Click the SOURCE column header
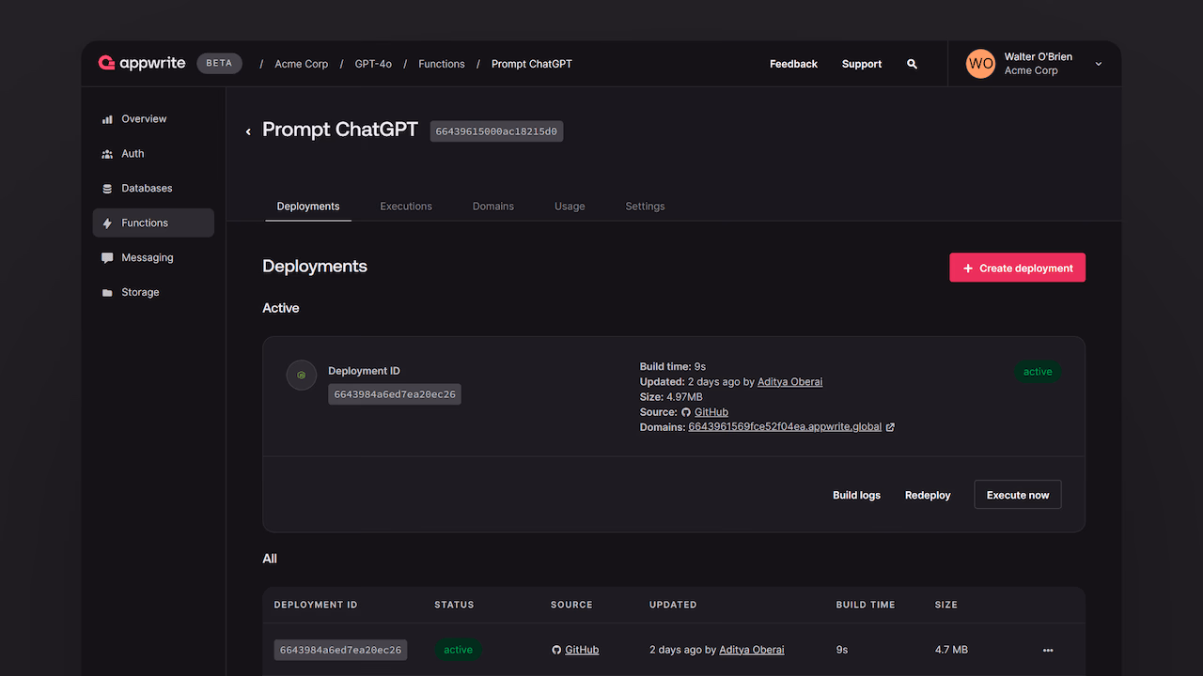Image resolution: width=1203 pixels, height=676 pixels. tap(571, 605)
